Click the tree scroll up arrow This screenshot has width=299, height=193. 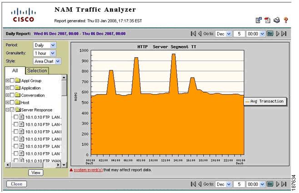point(64,78)
